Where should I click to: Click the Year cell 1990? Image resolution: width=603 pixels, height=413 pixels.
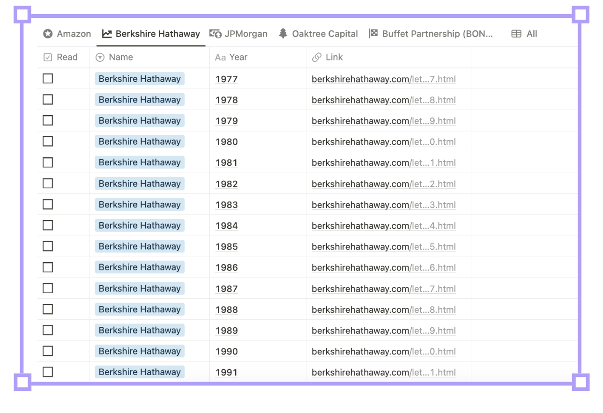pos(227,352)
